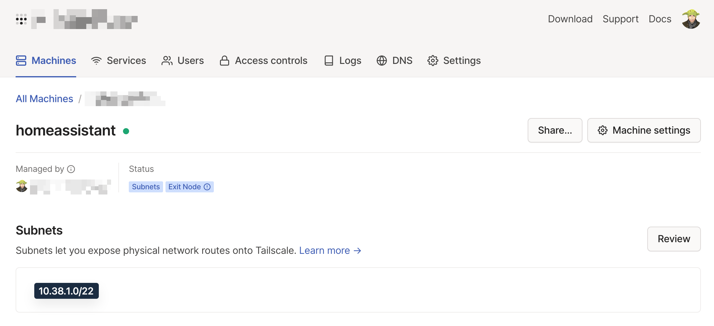Click the DNS globe icon
Viewport: 714px width, 326px height.
click(381, 61)
